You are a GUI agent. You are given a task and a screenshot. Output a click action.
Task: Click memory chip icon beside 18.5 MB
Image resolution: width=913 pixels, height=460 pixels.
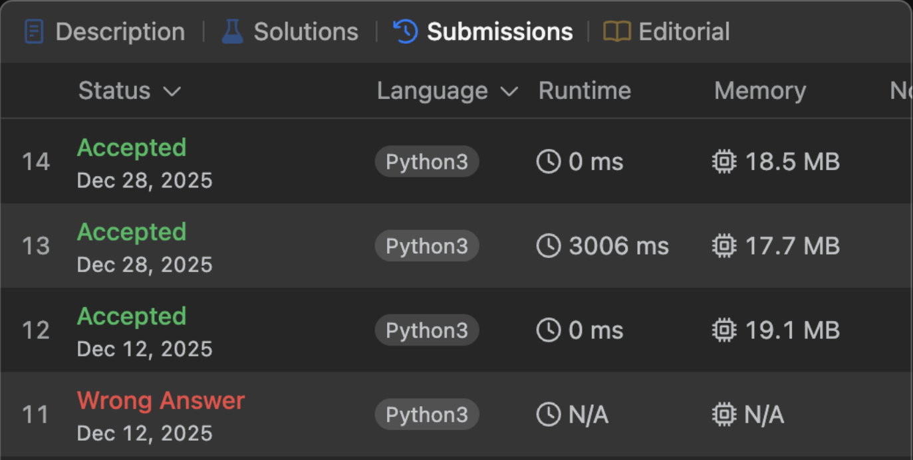tap(724, 162)
